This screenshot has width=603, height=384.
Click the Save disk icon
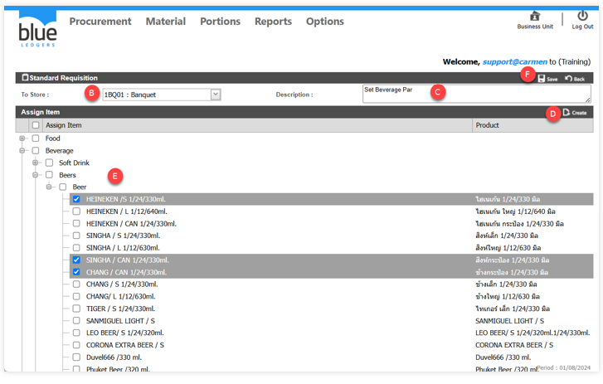point(542,78)
